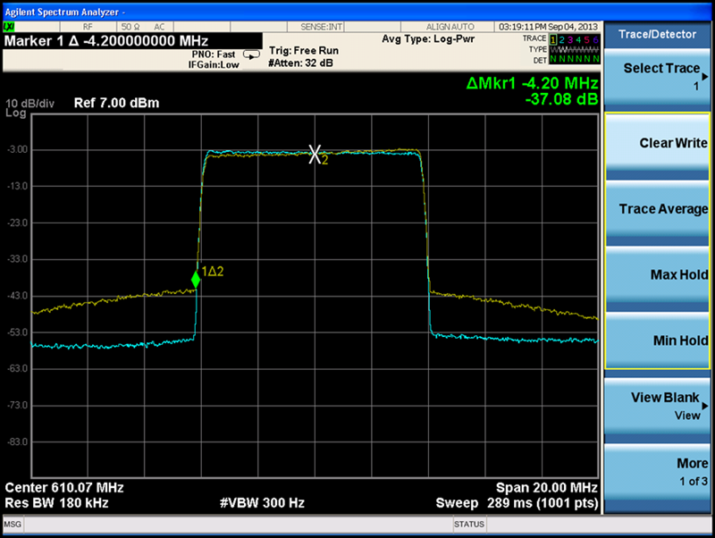715x538 pixels.
Task: Click the RF input indicator
Action: click(88, 27)
